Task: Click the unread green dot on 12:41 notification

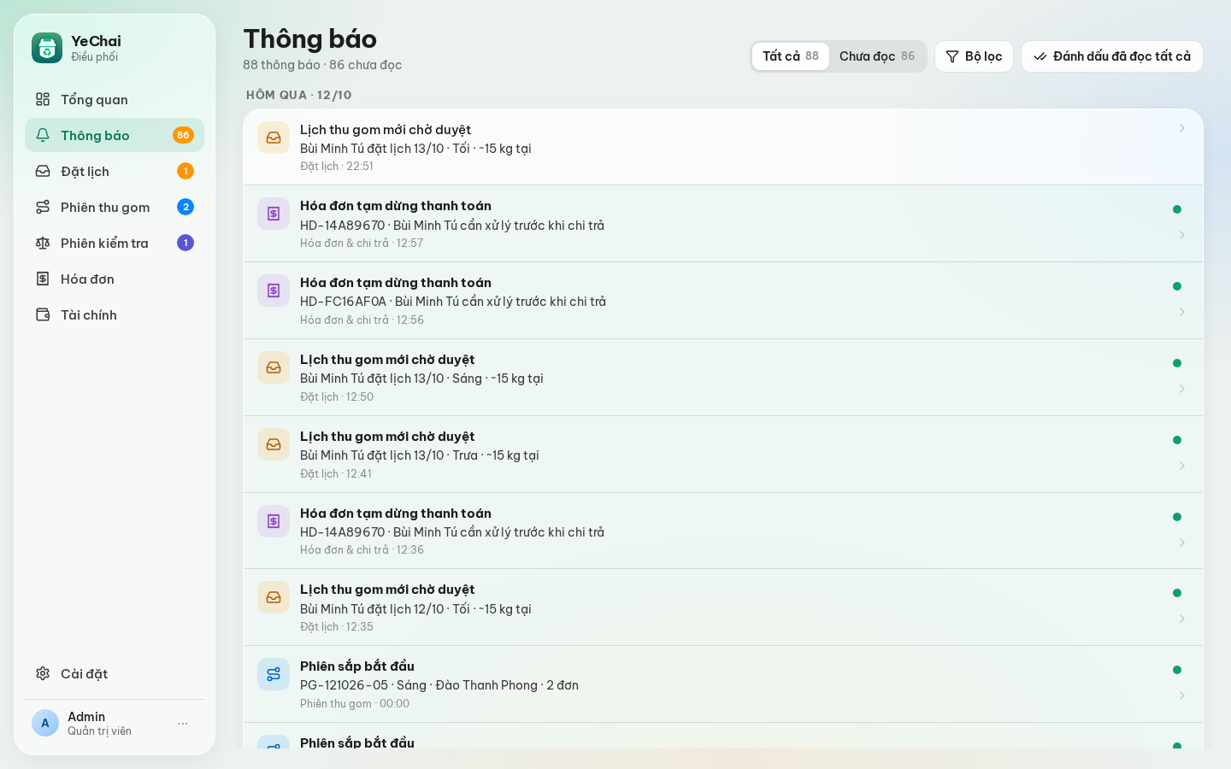Action: coord(1177,440)
